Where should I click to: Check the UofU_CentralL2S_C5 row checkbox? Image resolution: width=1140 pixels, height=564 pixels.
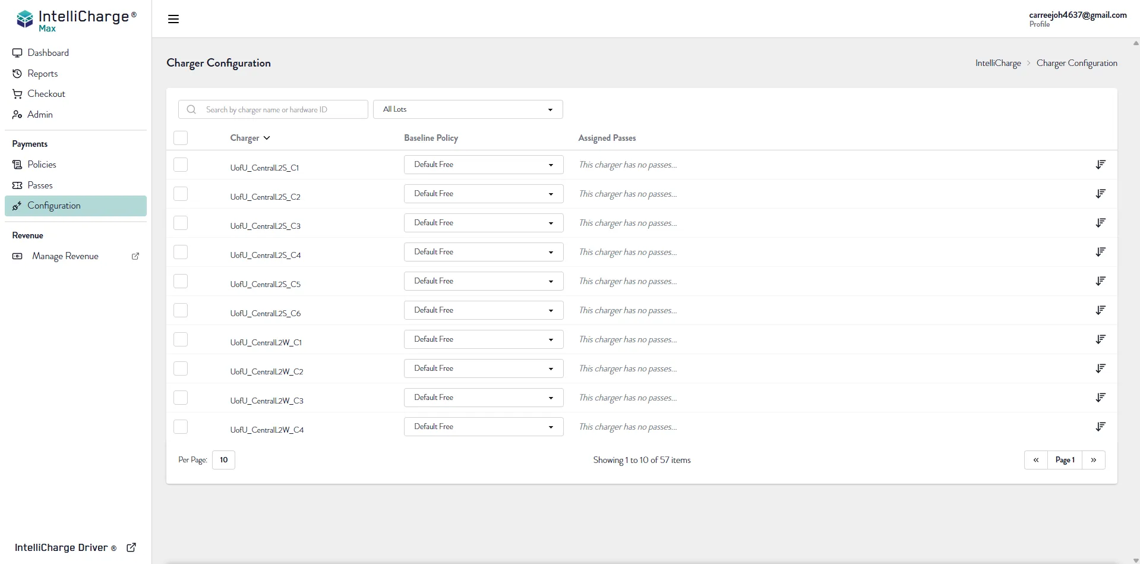181,281
